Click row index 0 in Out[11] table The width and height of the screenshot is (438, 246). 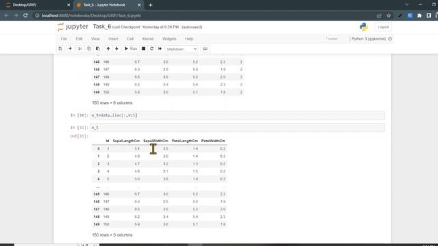coord(99,149)
